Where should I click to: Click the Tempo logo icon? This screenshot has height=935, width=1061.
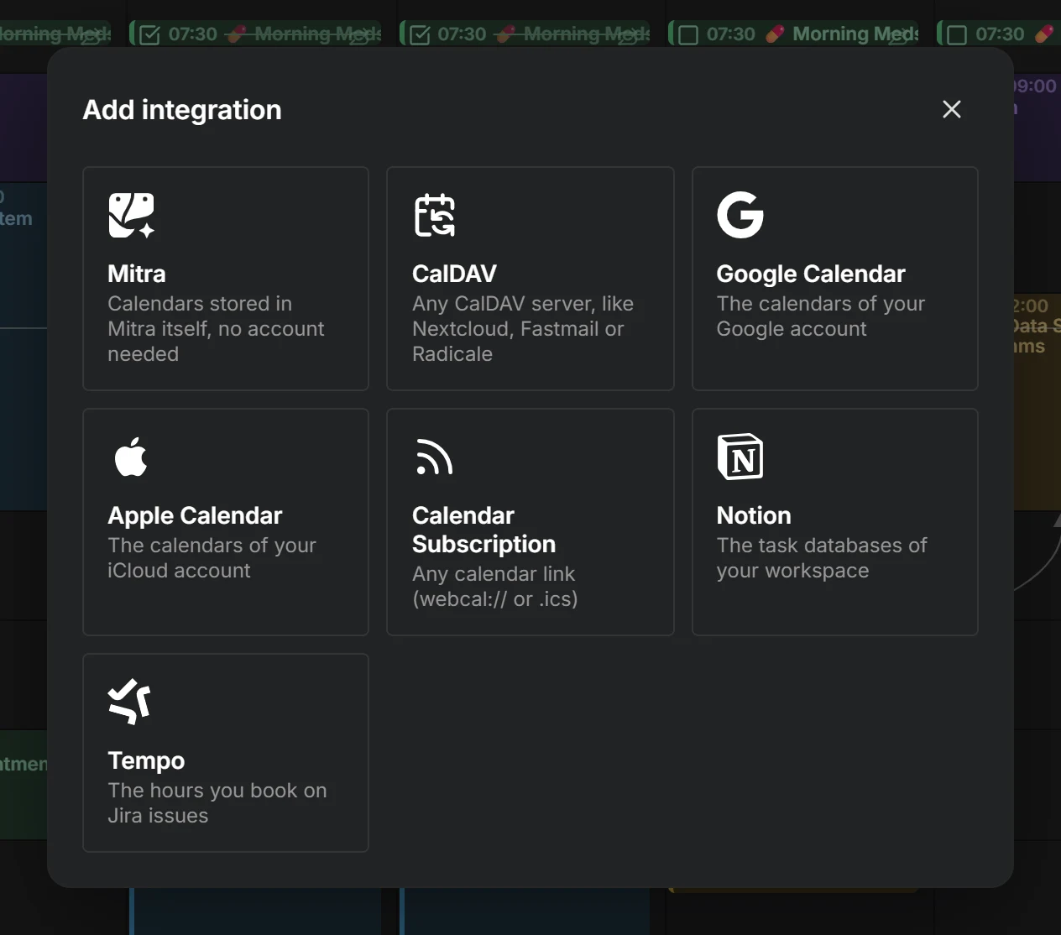129,701
